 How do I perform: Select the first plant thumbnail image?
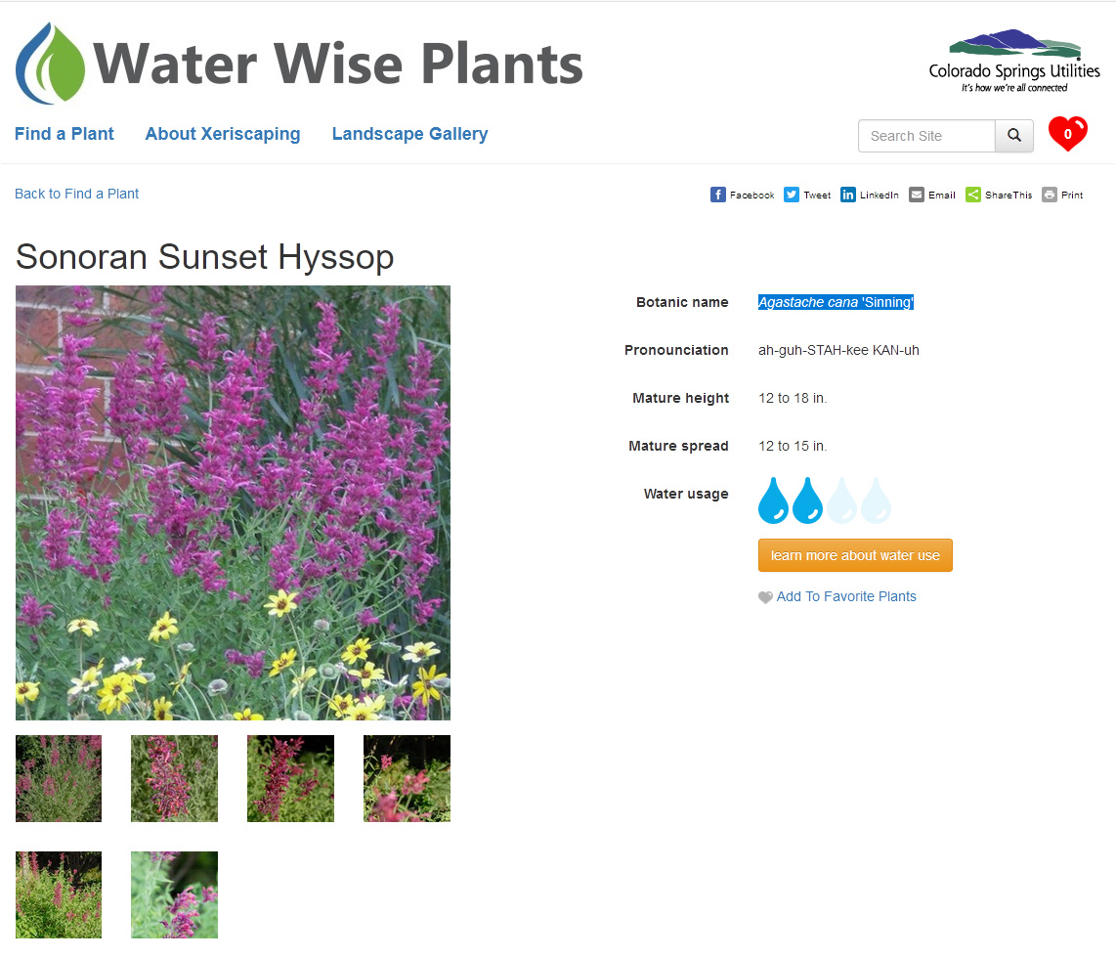pos(59,778)
